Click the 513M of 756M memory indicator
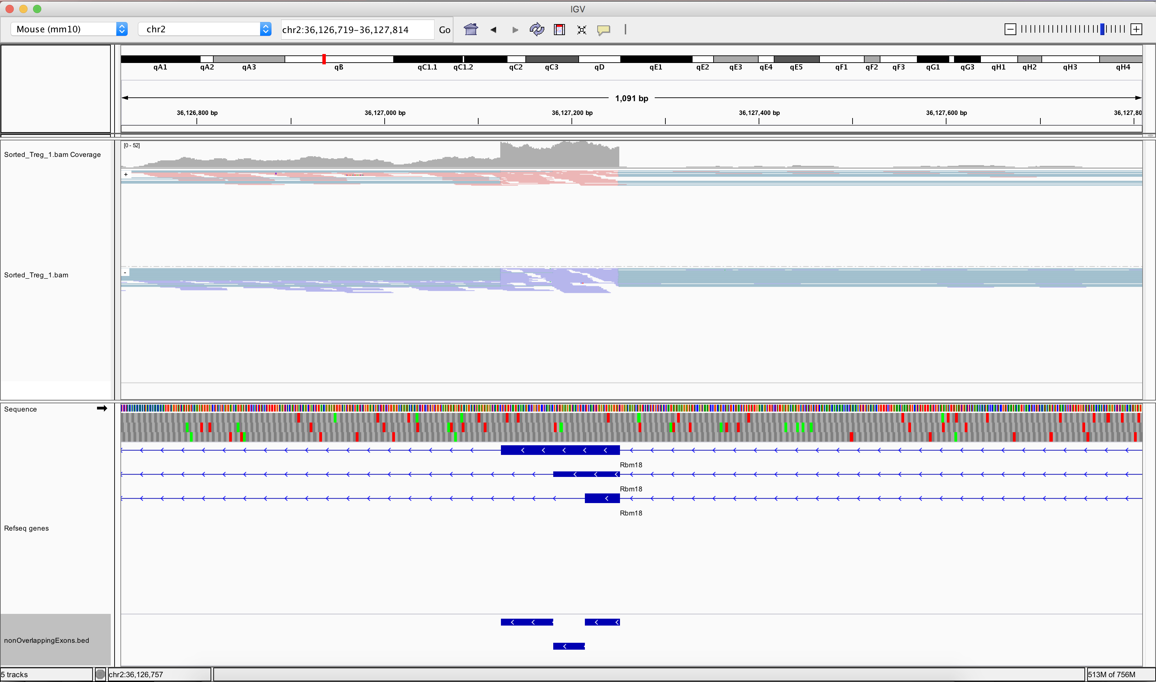The width and height of the screenshot is (1156, 682). 1111,674
